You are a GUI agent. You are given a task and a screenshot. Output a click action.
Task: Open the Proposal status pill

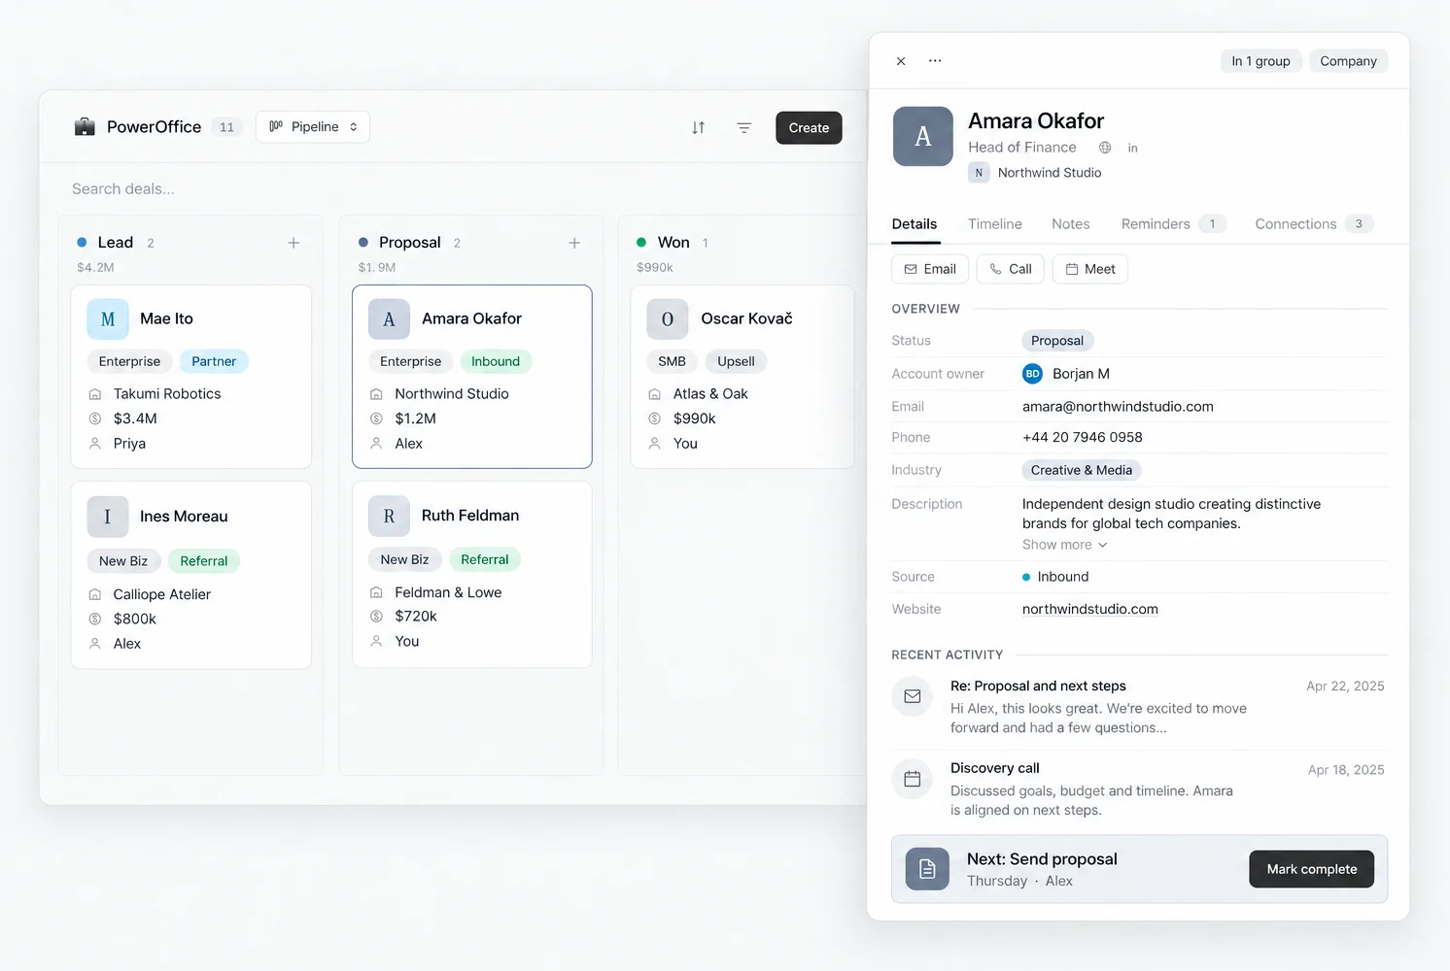(1057, 341)
